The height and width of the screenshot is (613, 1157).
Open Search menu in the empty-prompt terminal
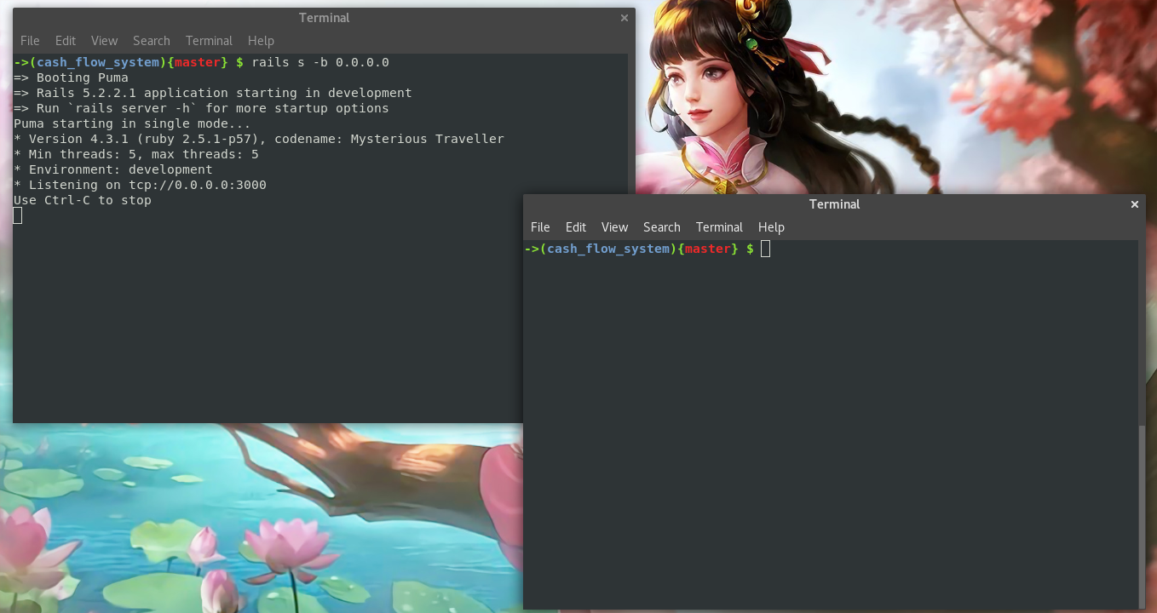662,227
